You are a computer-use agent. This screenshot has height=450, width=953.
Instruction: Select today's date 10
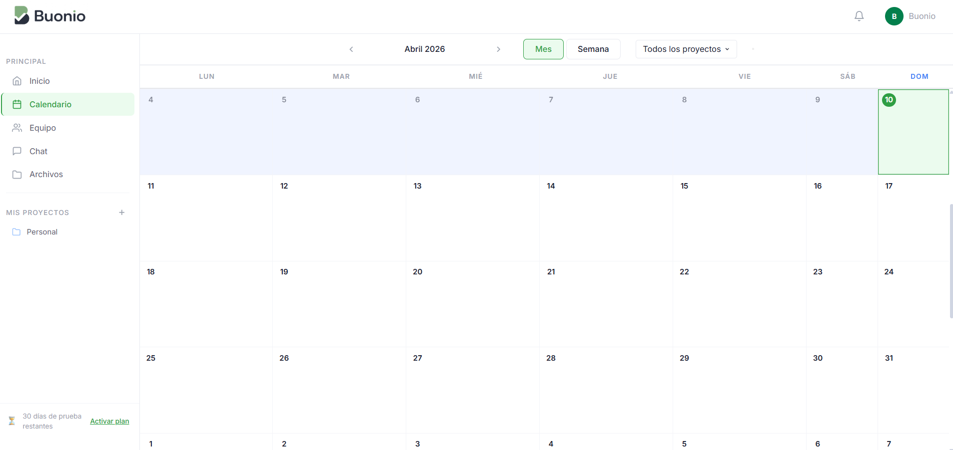[914, 132]
